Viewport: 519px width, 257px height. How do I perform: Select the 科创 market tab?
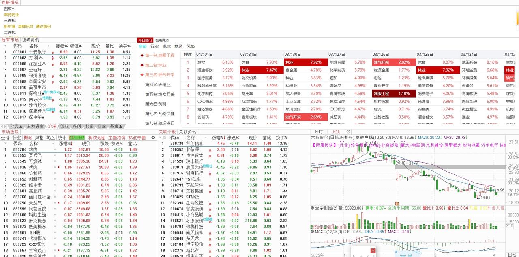pyautogui.click(x=77, y=126)
